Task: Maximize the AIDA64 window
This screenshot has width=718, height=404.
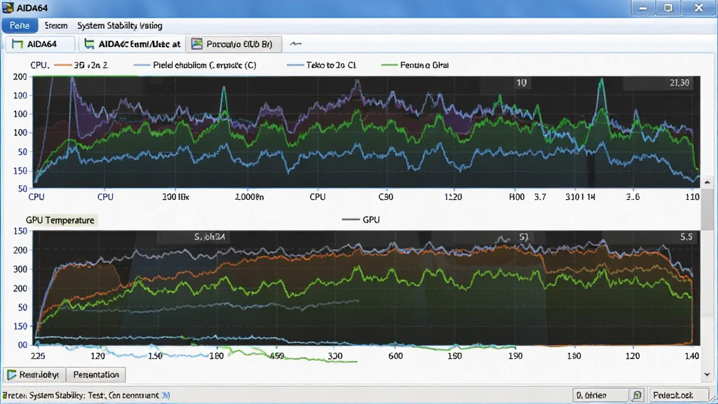Action: click(x=668, y=8)
